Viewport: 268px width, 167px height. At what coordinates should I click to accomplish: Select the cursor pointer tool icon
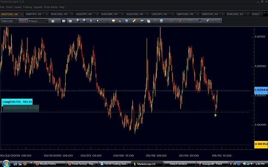coord(91,21)
